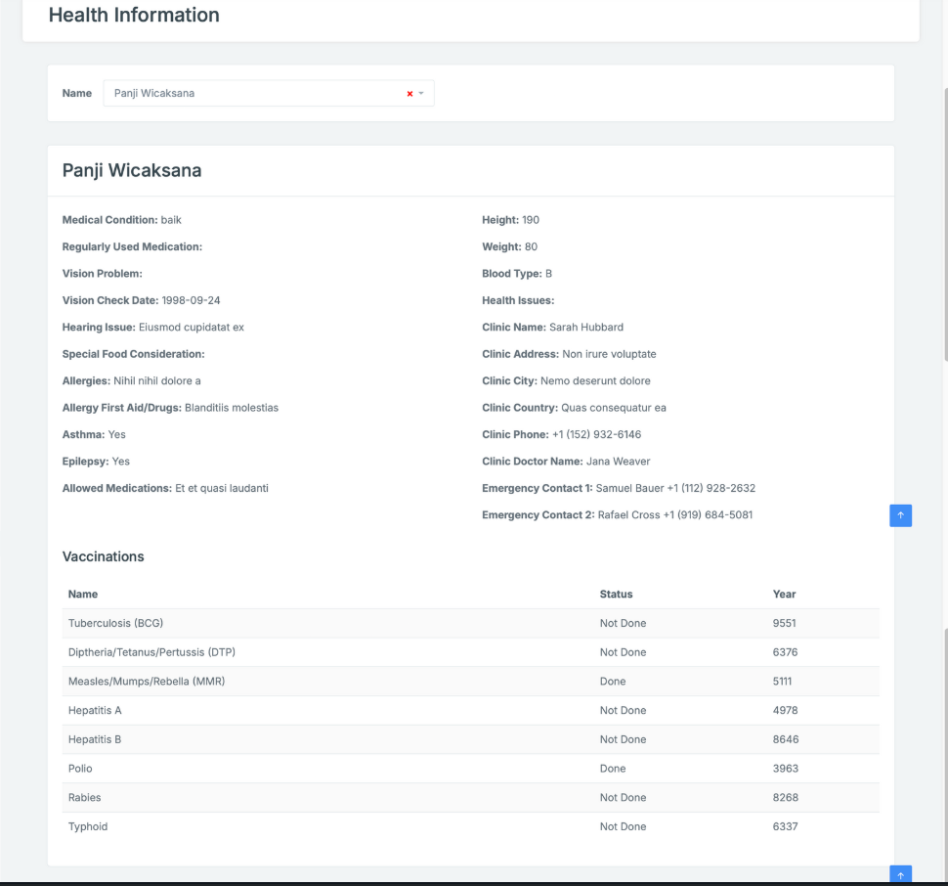Click scroll-to-top arrow below the vaccinations table
Screen dimensions: 948x886
click(x=900, y=874)
